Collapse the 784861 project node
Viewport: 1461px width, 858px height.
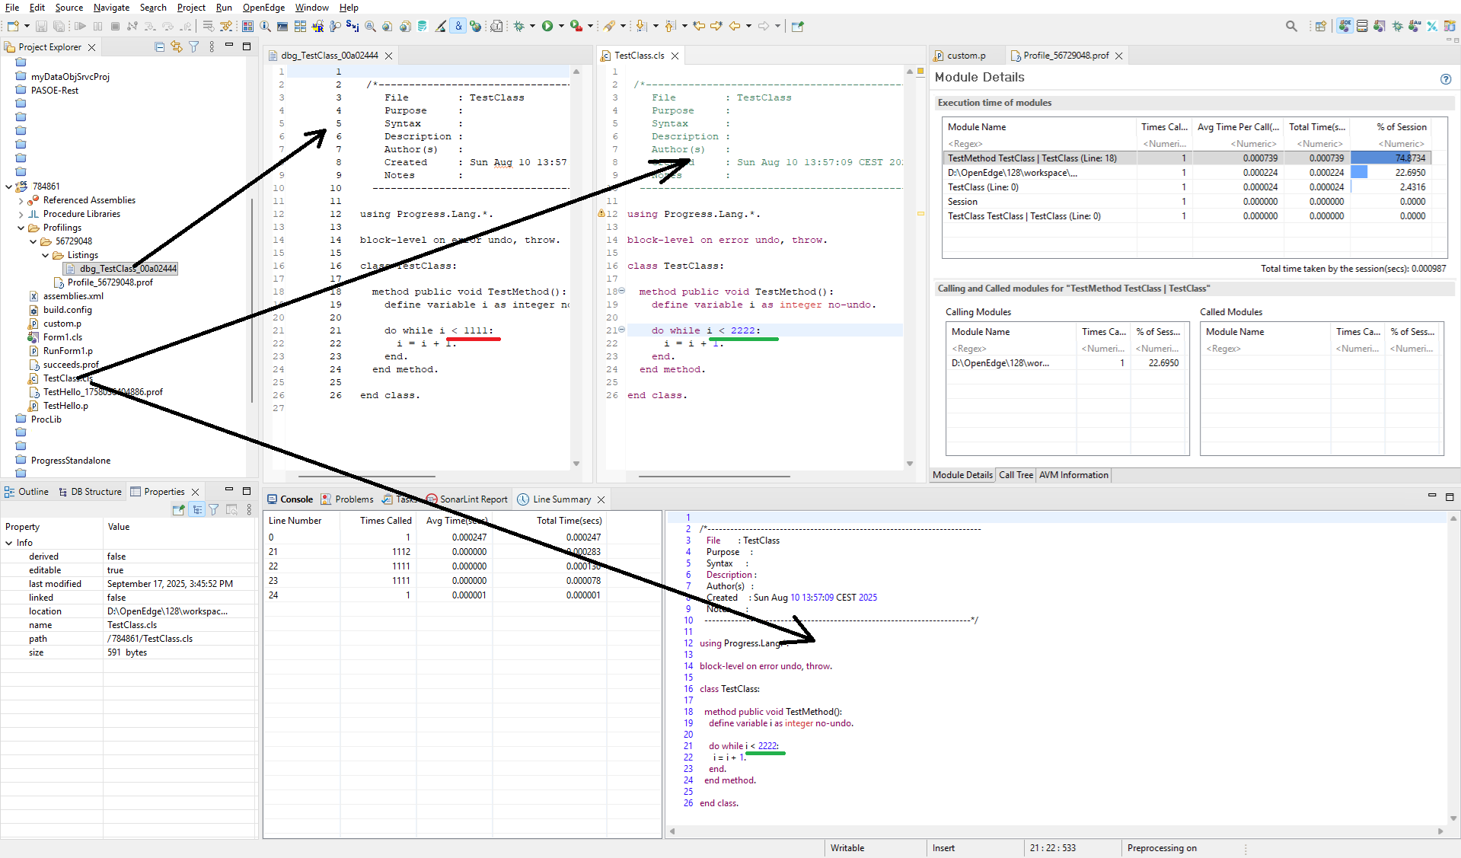coord(8,187)
